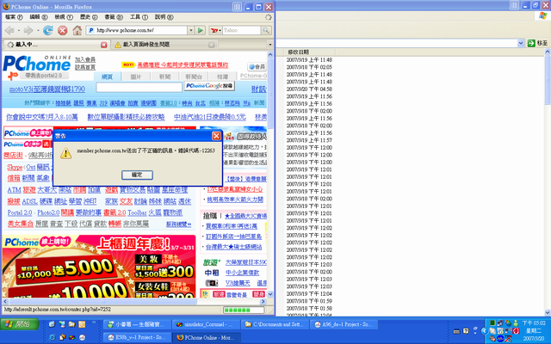Click the green Go arrow beside address bar

201,30
